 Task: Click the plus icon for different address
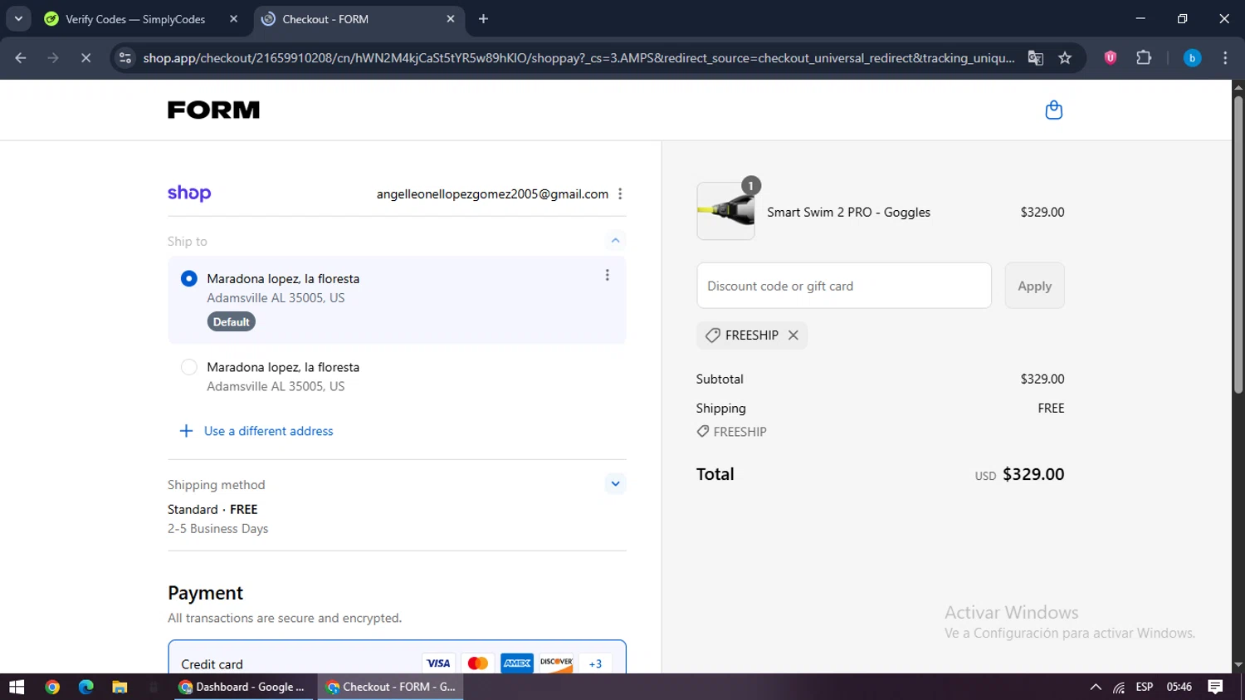[x=187, y=431]
